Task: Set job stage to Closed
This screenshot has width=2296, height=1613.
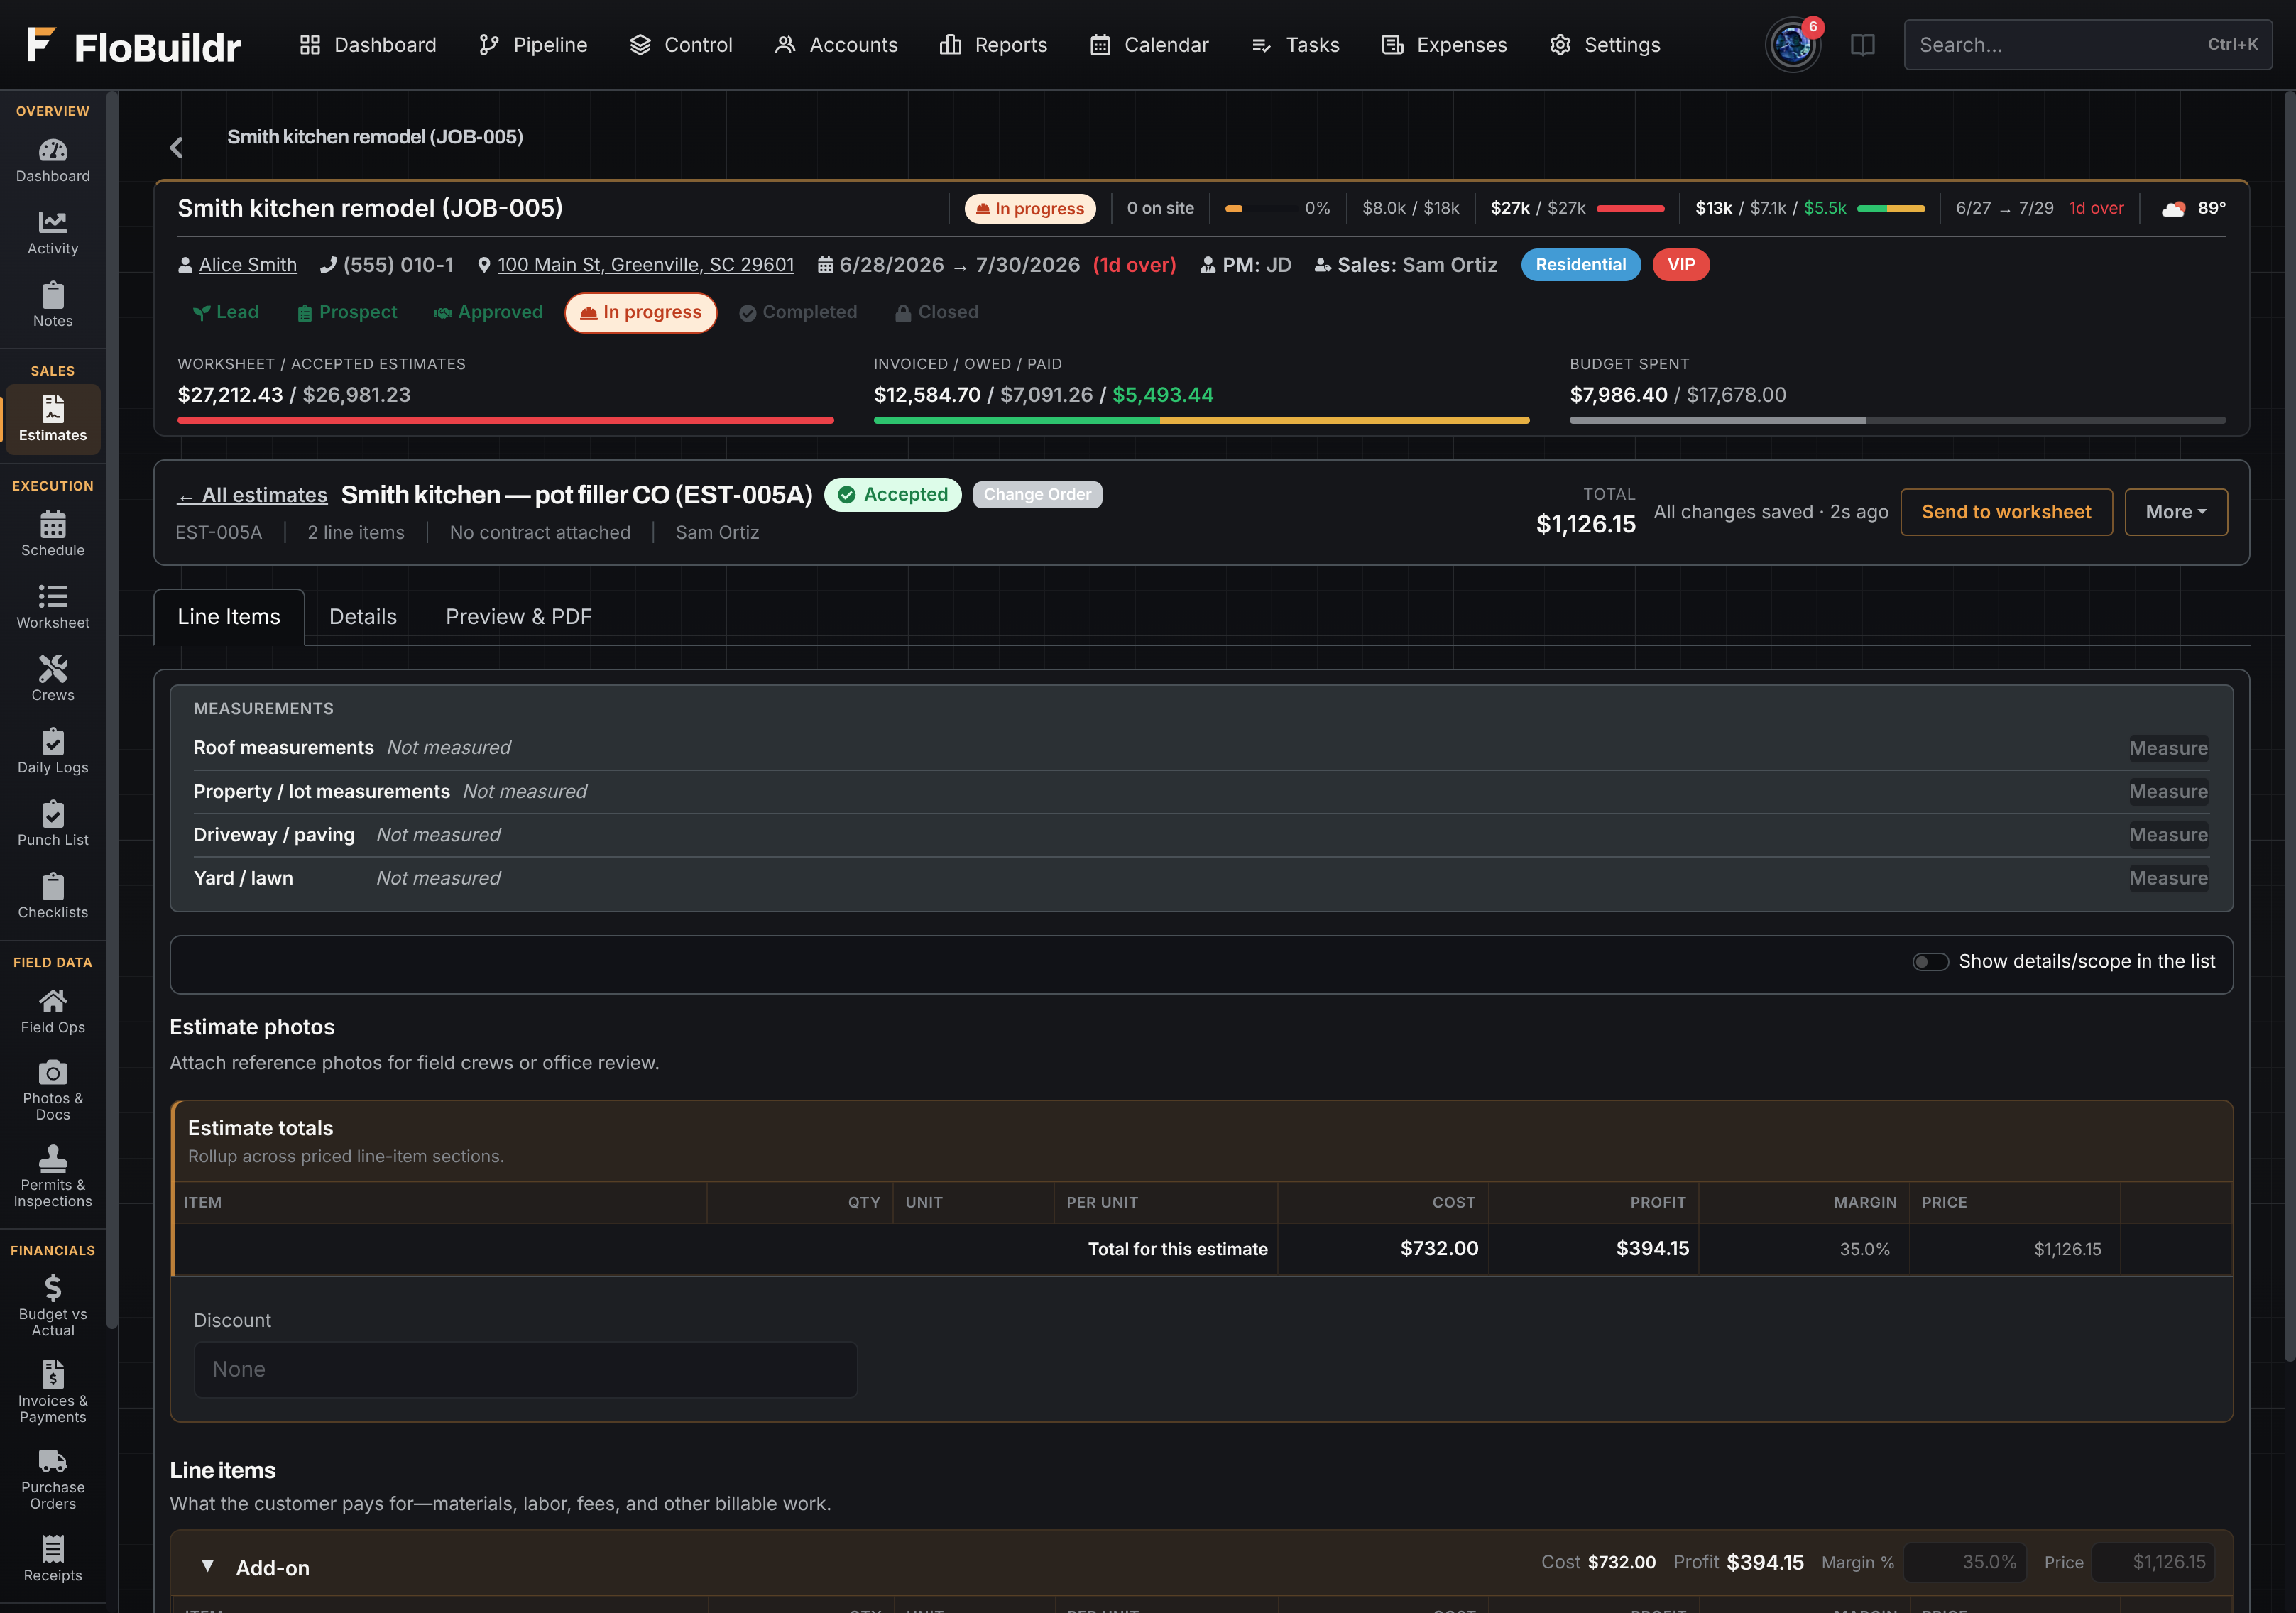Action: (938, 313)
